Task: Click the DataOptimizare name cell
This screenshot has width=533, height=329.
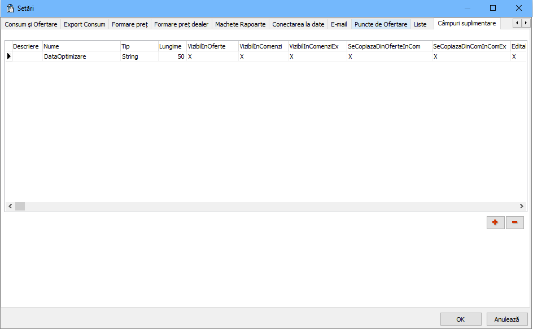Action: (81, 56)
